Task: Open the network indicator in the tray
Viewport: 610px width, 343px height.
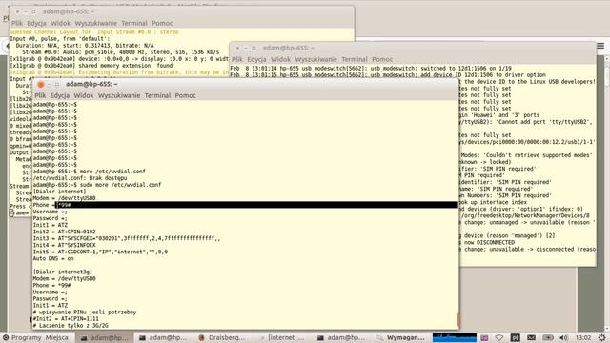Action: click(499, 338)
